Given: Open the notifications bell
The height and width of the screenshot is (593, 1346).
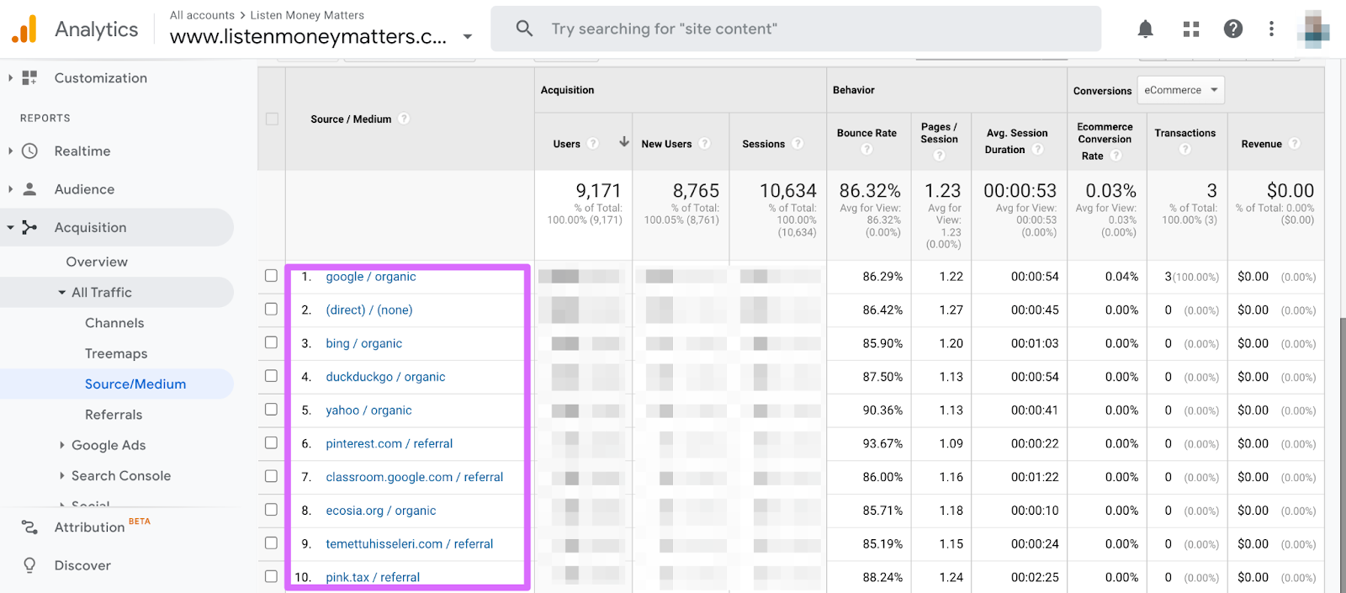Looking at the screenshot, I should click(1145, 29).
